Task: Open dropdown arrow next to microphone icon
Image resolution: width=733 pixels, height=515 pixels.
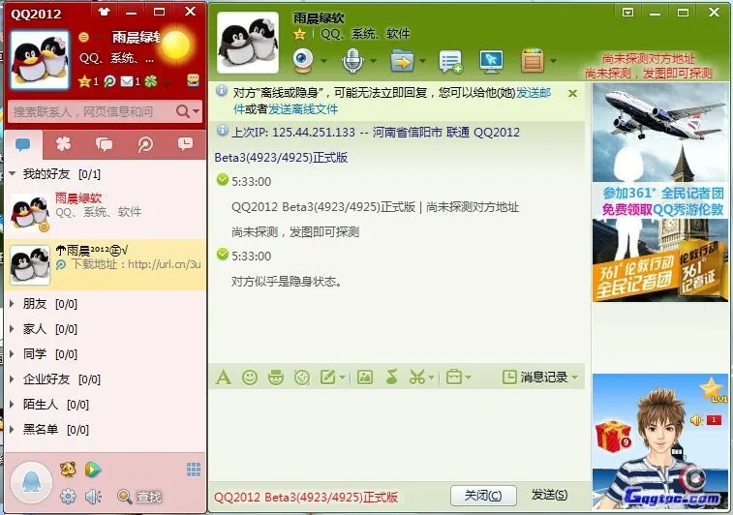Action: click(373, 61)
